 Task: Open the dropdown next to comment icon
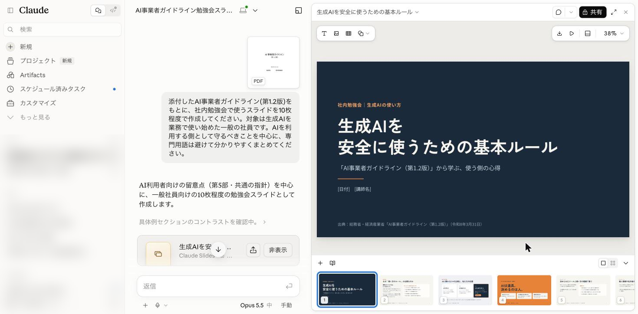pos(571,12)
